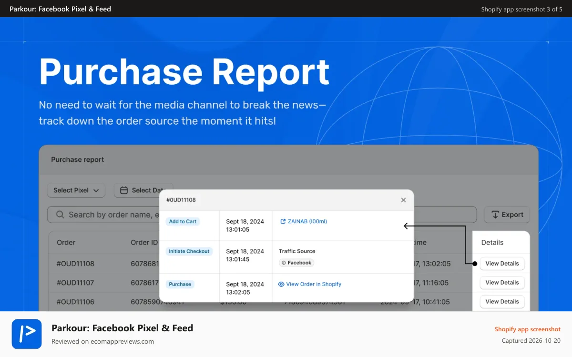Click the Shopify app screenshot label
The height and width of the screenshot is (357, 572).
527,329
